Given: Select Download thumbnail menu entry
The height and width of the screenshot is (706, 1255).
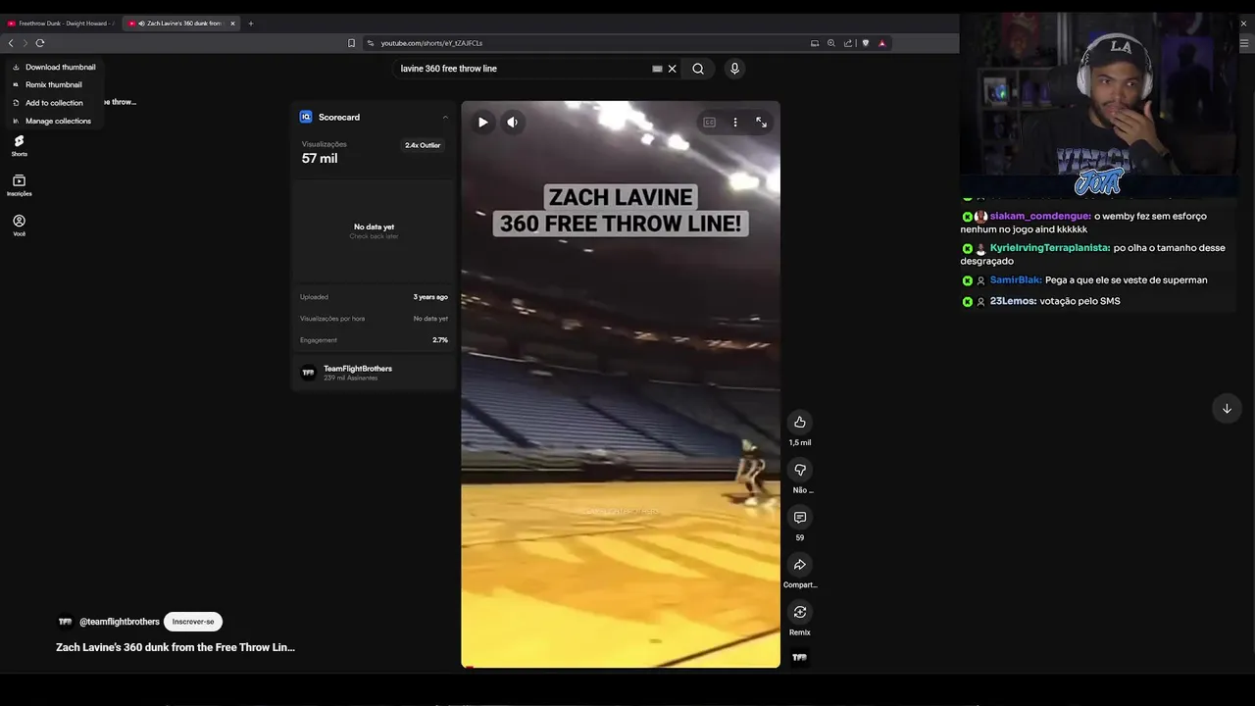Looking at the screenshot, I should click(x=54, y=67).
